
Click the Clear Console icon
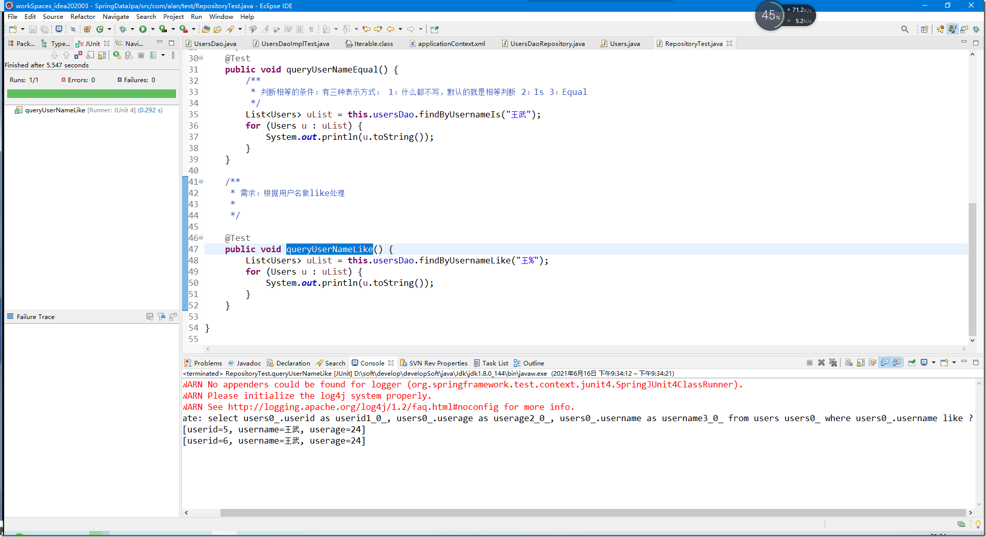tap(849, 362)
